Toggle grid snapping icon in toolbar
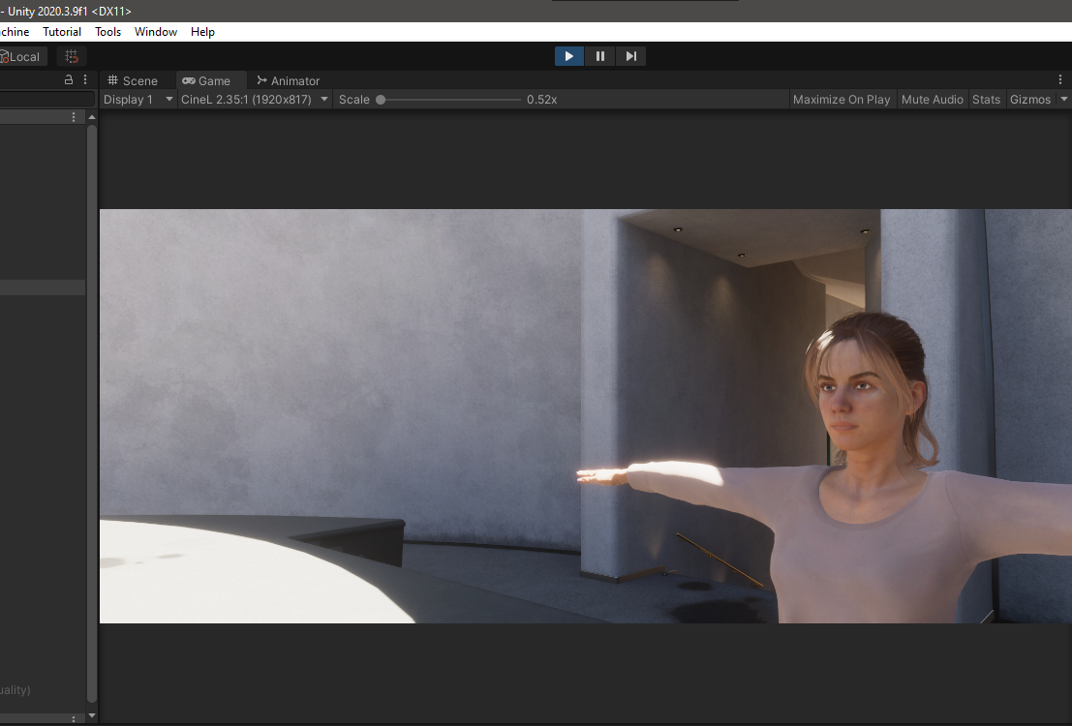 point(72,57)
